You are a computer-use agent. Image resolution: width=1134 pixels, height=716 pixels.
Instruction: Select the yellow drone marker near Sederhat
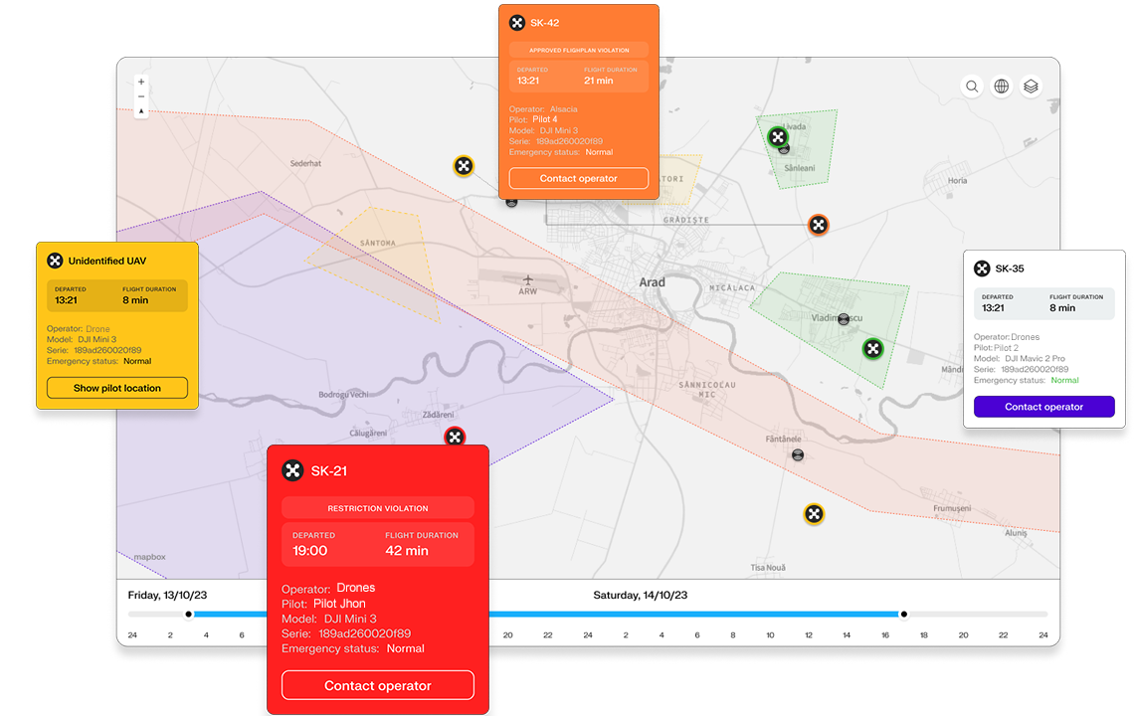[464, 166]
